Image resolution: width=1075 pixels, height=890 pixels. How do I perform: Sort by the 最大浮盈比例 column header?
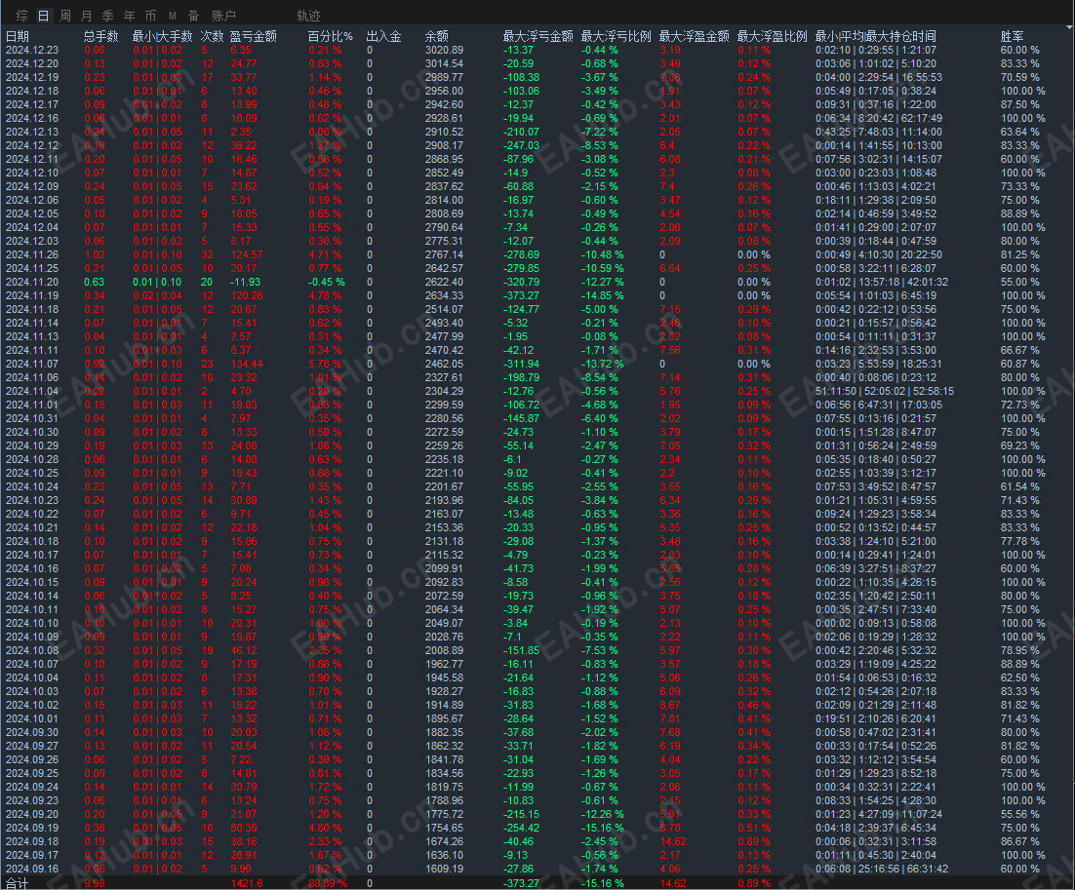point(772,36)
